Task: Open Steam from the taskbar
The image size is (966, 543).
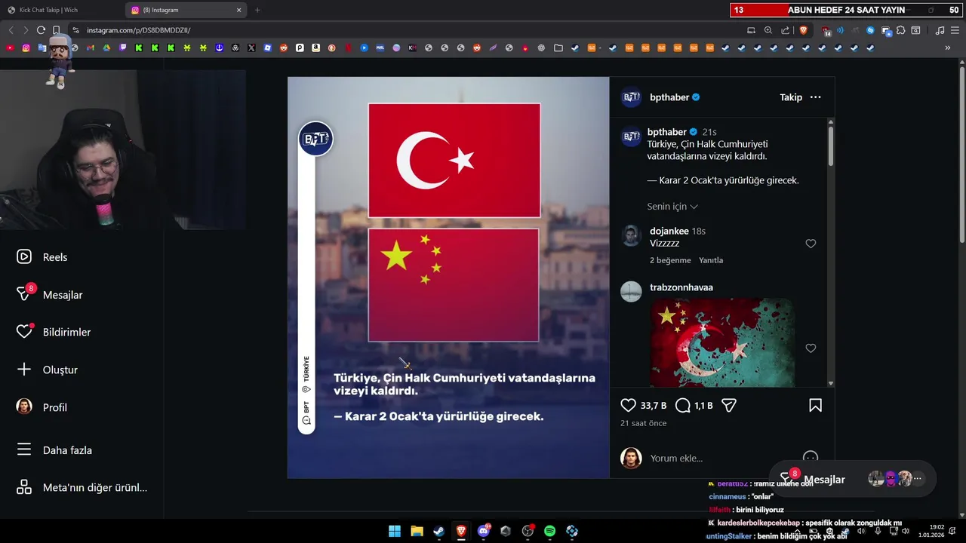Action: coord(438,531)
